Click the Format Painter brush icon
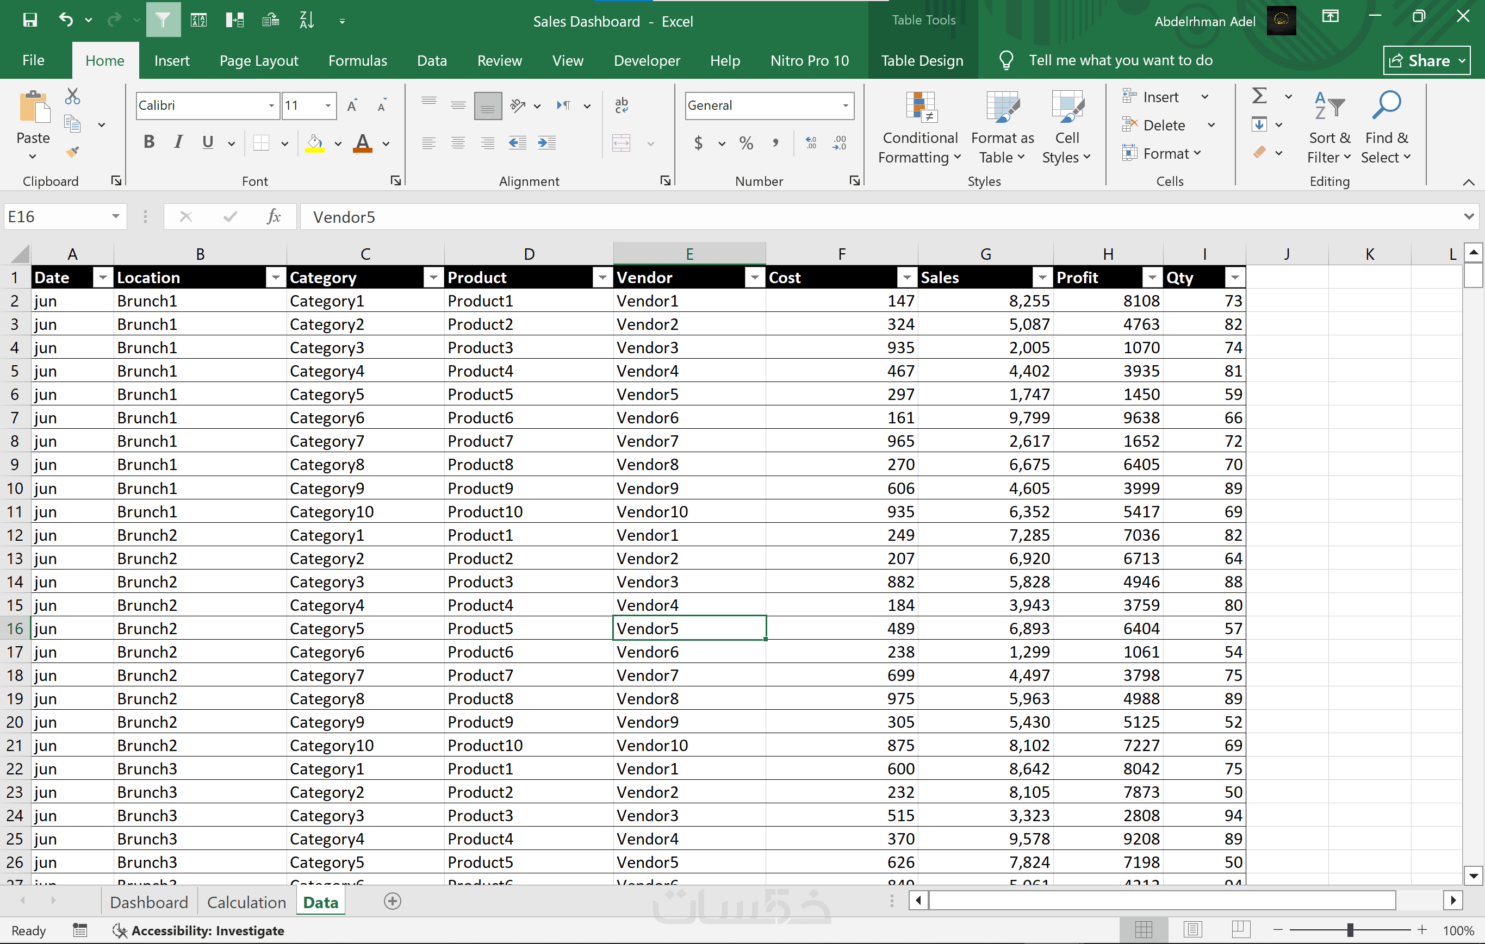Screen dimensions: 1485x944 pyautogui.click(x=73, y=151)
